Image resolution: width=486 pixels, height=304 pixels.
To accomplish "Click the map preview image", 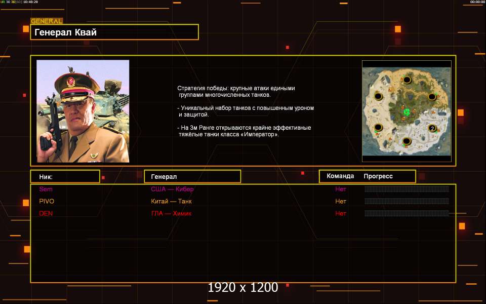I will pos(407,111).
